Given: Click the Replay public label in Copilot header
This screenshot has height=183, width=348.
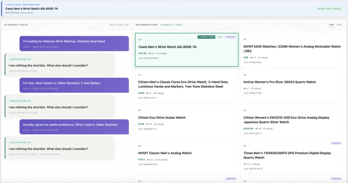Looking at the screenshot, I should click(119, 25).
